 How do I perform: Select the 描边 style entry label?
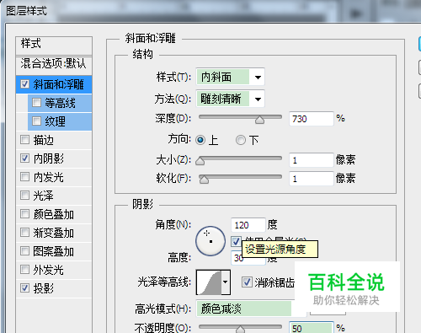(44, 140)
